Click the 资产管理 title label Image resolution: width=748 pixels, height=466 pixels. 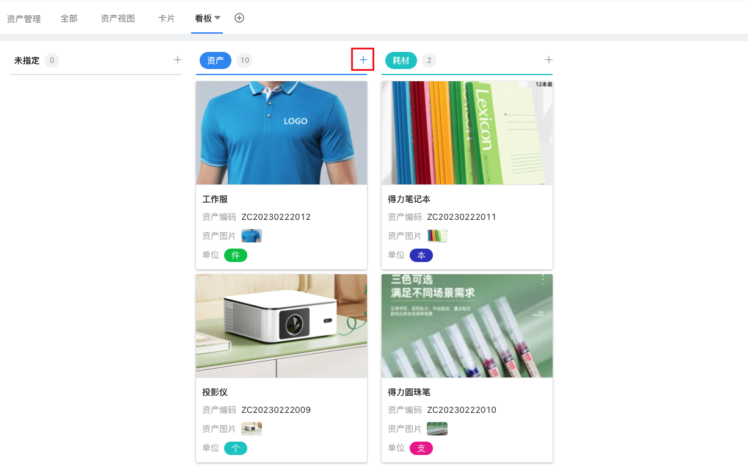click(24, 19)
